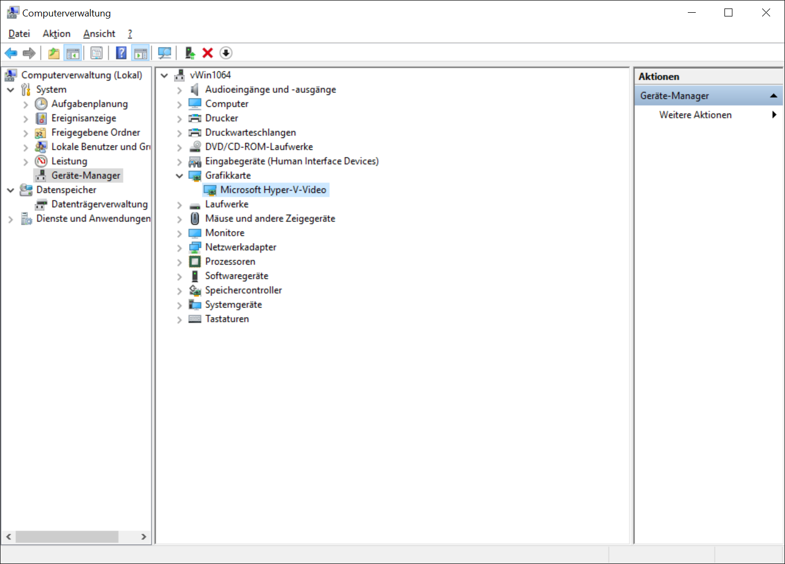Screen dimensions: 785x564
Task: Open the Datei menu
Action: pos(19,33)
